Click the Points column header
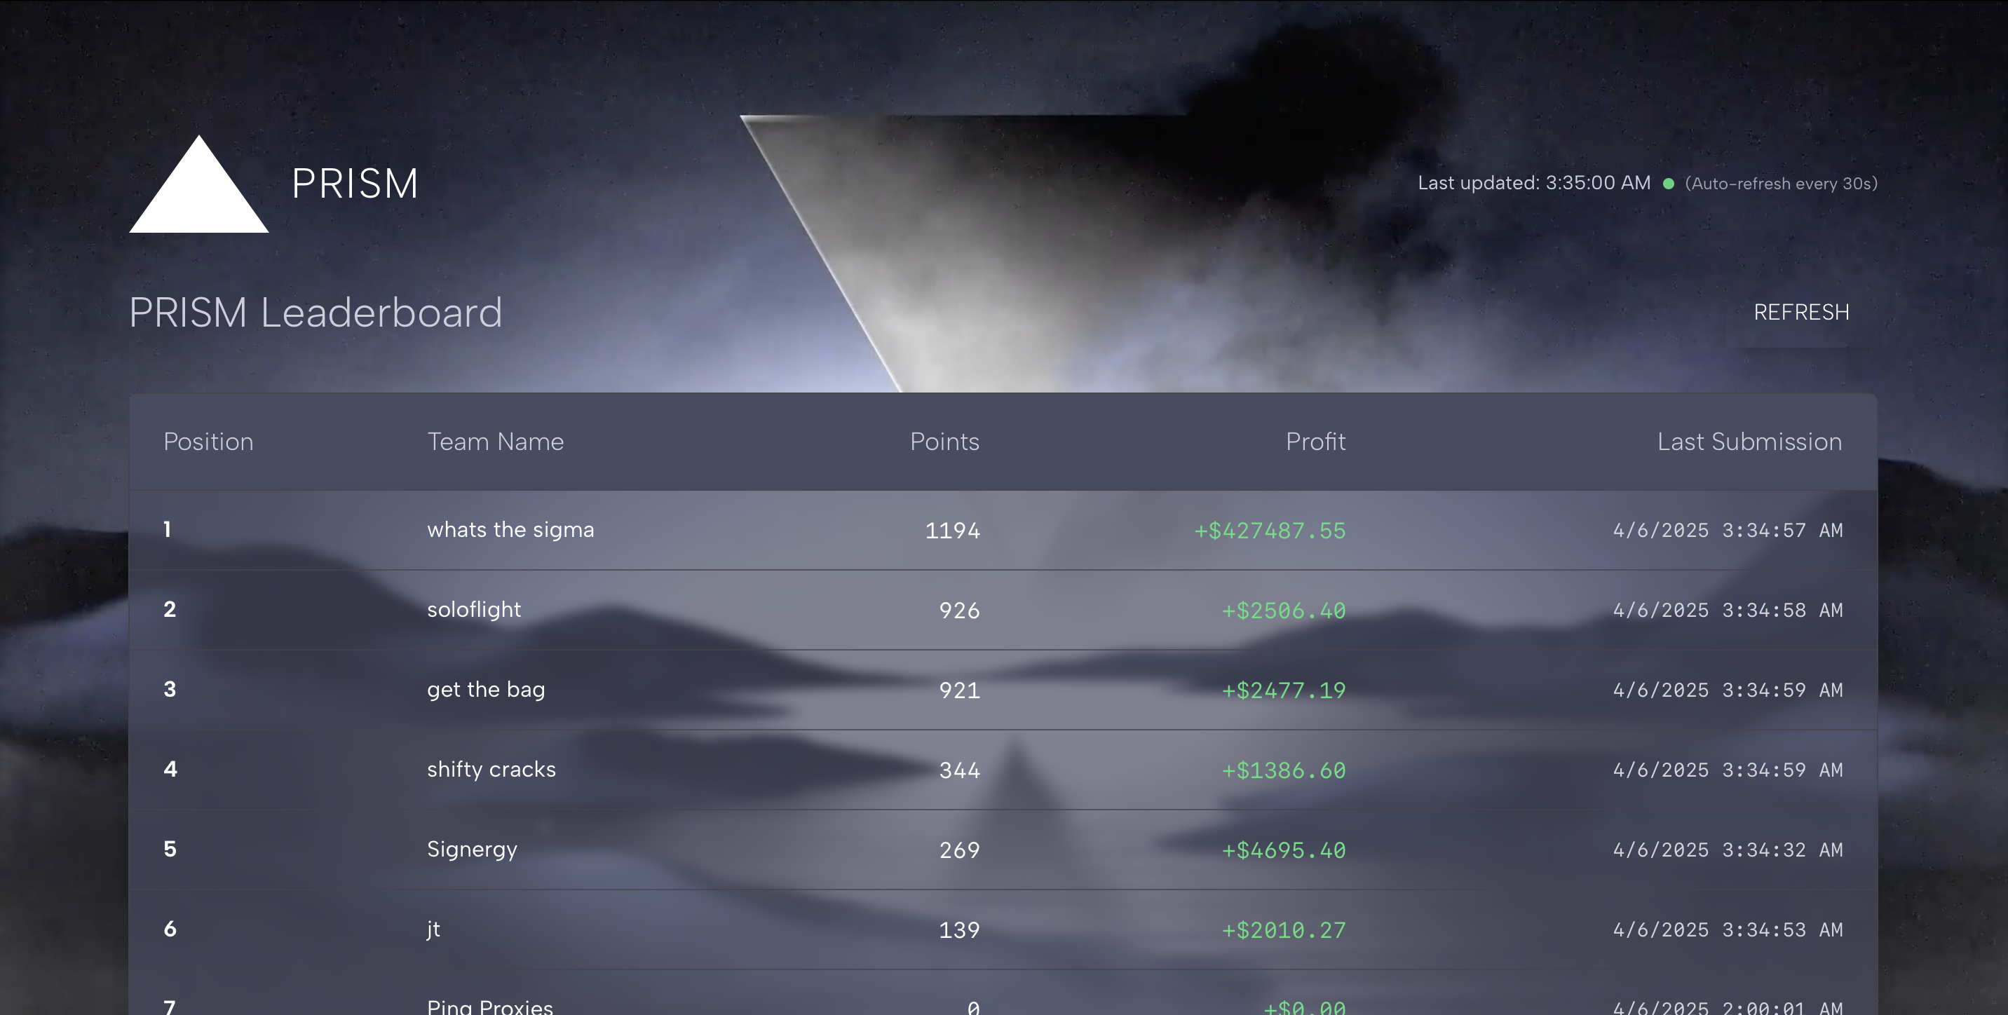The image size is (2008, 1015). [944, 442]
